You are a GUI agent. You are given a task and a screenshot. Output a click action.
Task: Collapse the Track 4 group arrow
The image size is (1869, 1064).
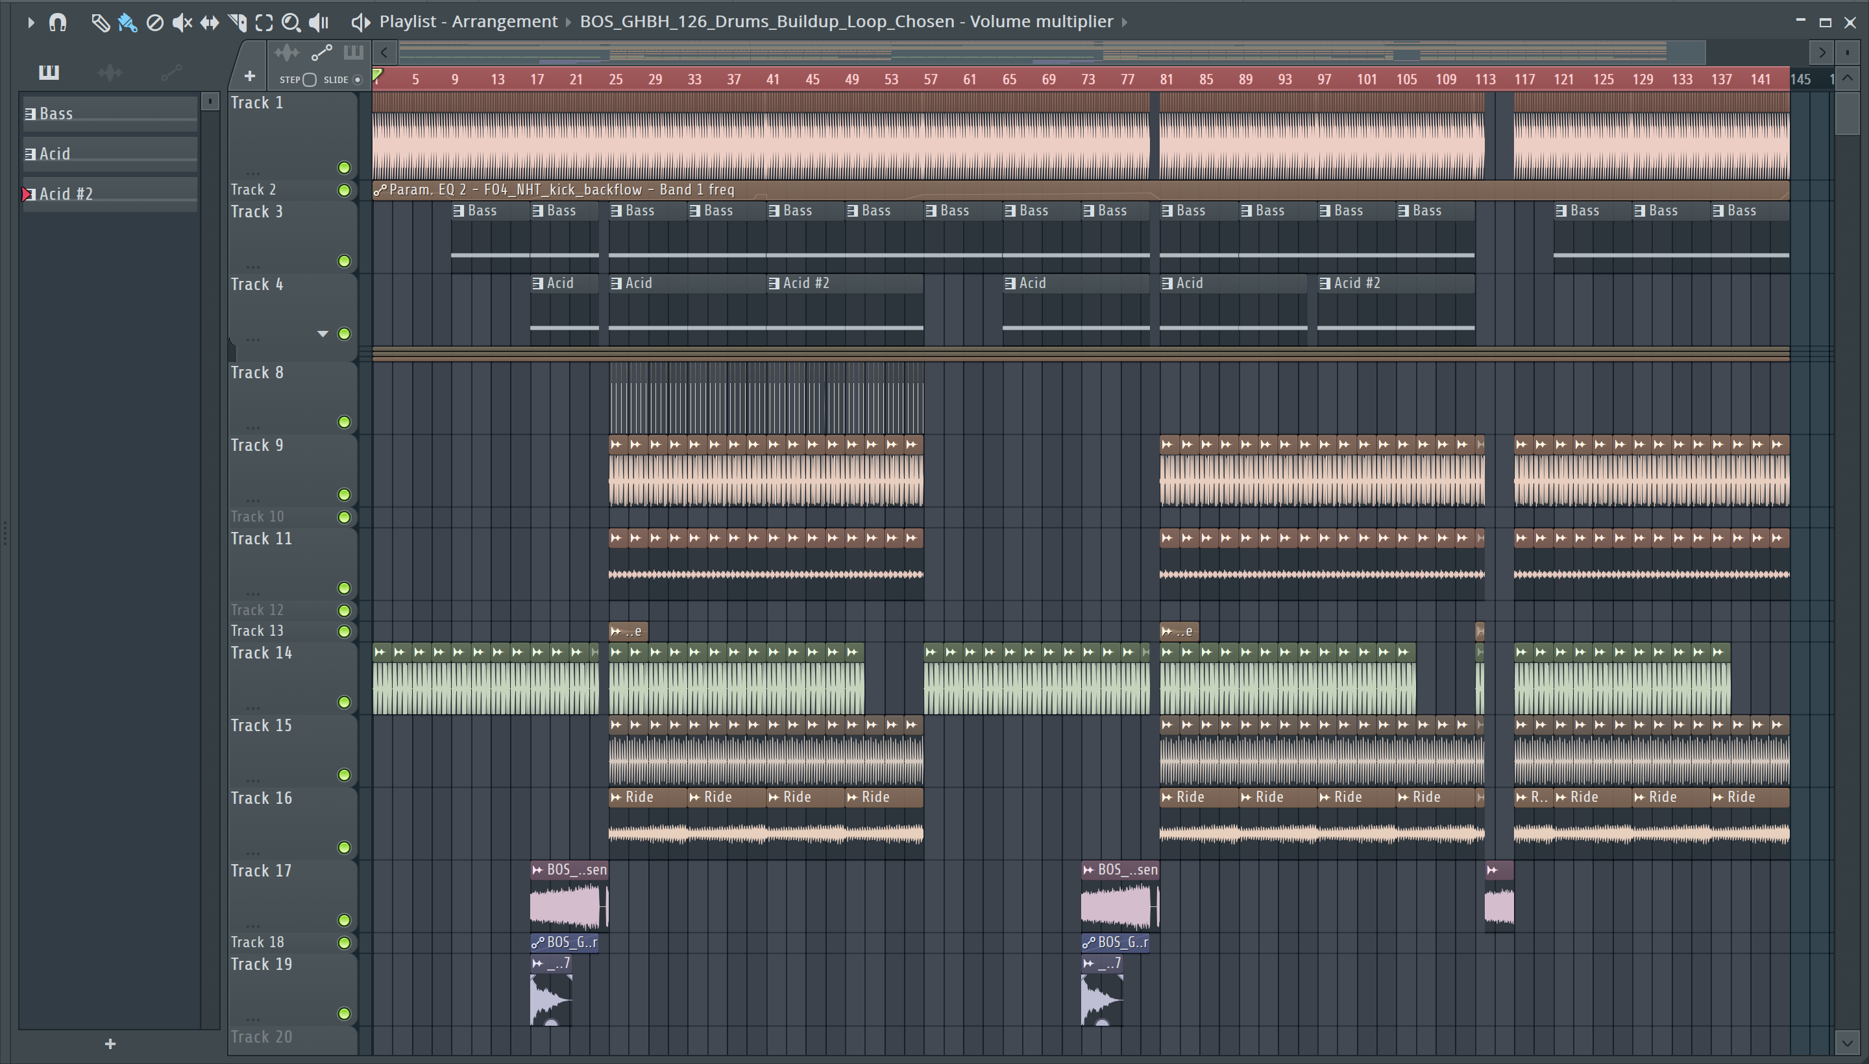(x=323, y=334)
